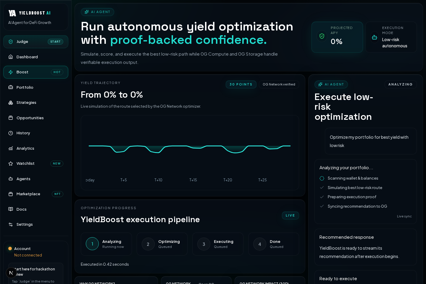Click the START badge on Judge
Screen dimensions: 426x284
(x=55, y=42)
